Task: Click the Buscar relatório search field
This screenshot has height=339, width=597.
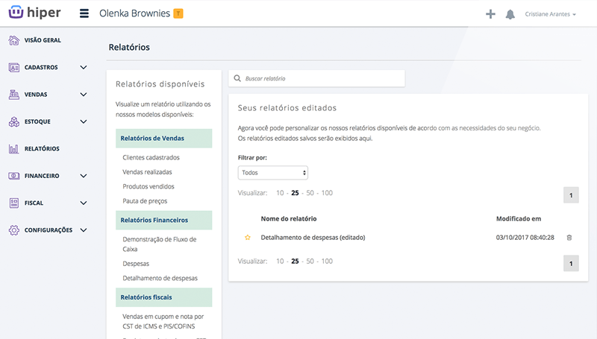Action: [x=321, y=78]
